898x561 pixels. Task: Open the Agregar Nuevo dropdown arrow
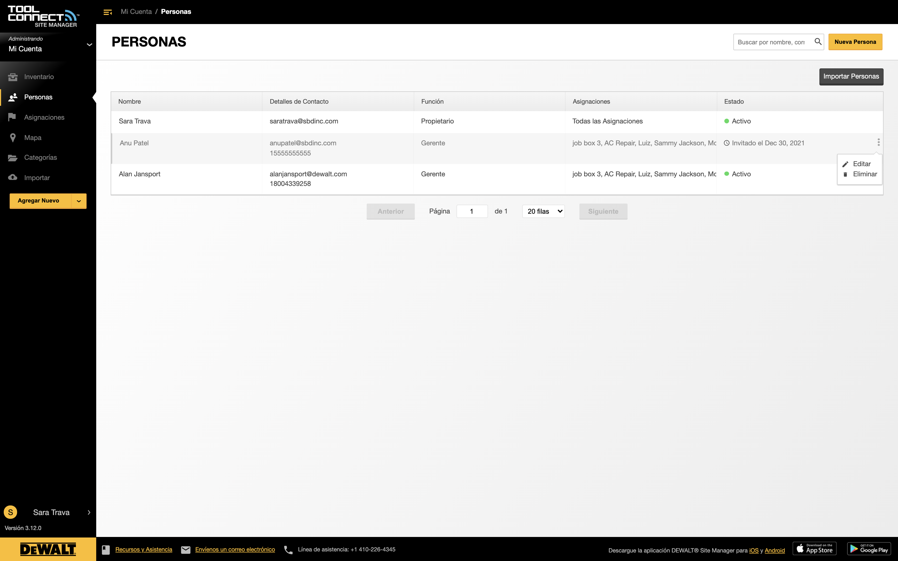coord(79,201)
